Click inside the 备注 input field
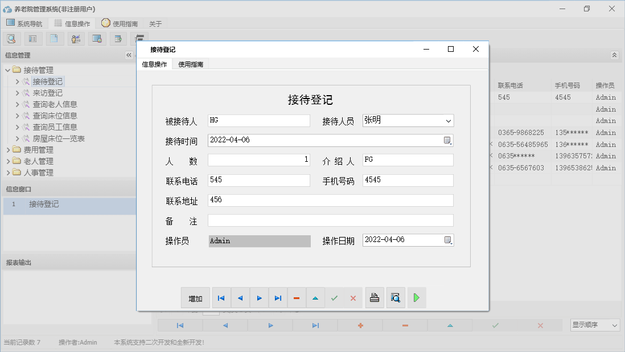This screenshot has width=625, height=352. click(329, 220)
